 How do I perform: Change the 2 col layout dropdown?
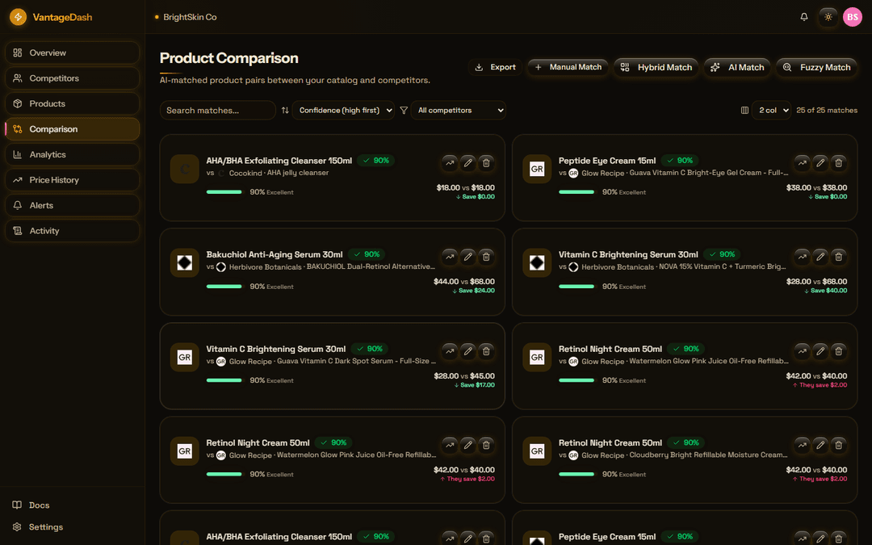[x=771, y=110]
